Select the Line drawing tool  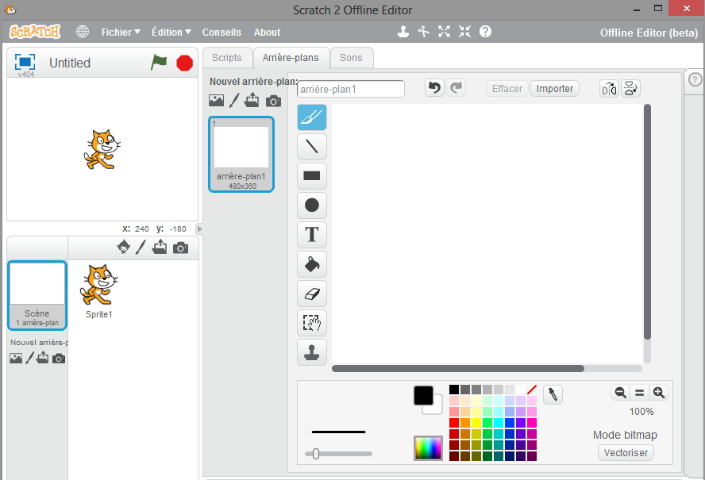pos(311,147)
